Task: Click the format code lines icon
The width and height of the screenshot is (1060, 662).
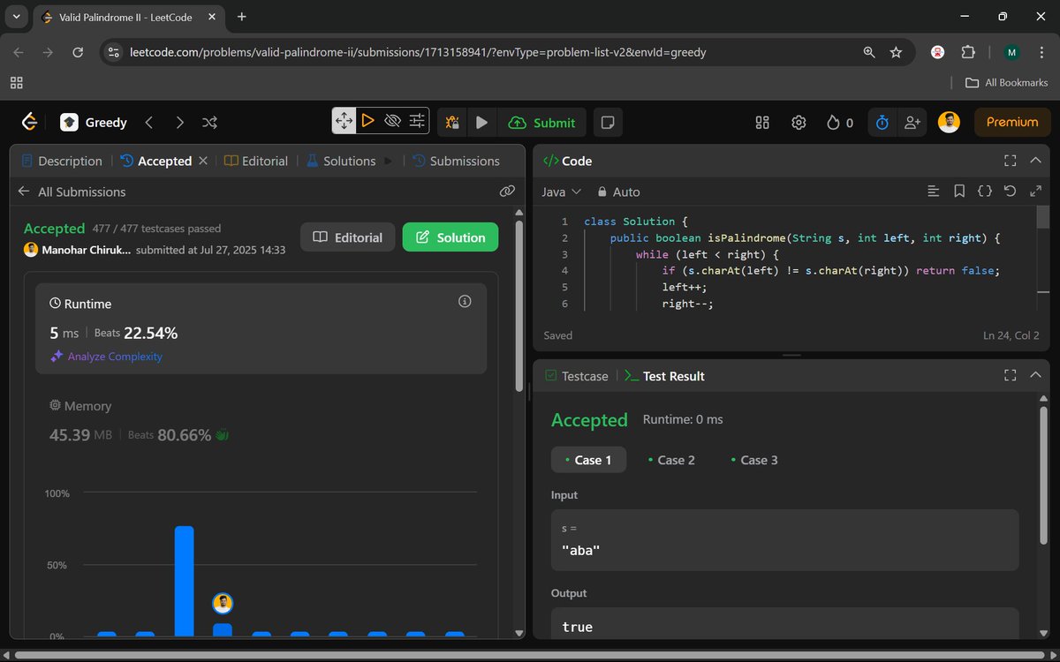Action: click(933, 191)
